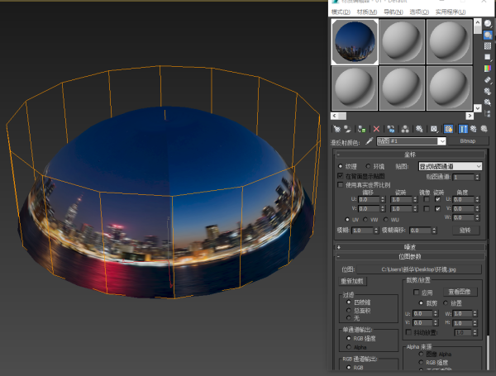Enable 应用 crop apply checkbox
496x376 pixels.
(x=417, y=293)
